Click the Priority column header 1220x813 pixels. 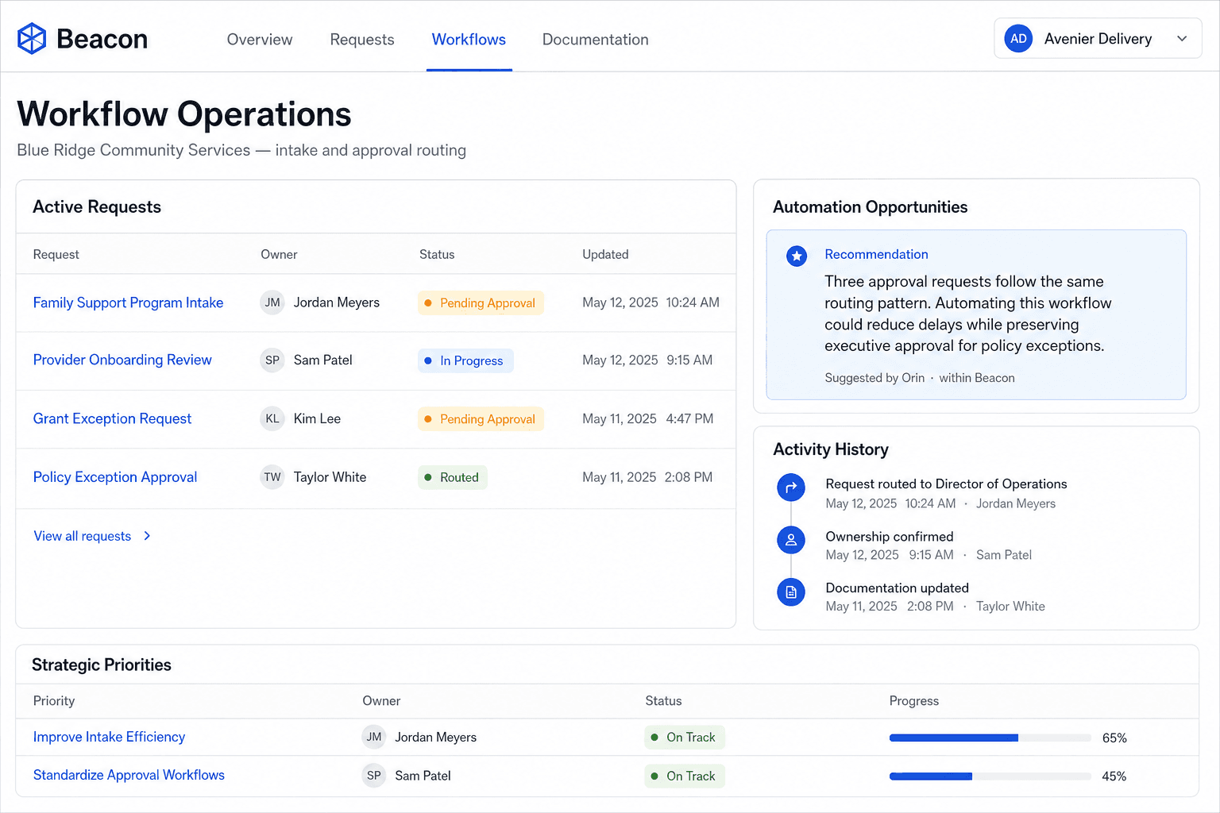point(54,700)
